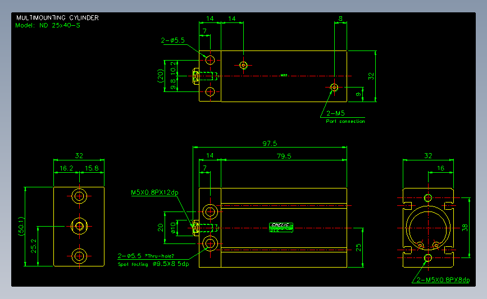The height and width of the screenshot is (299, 487).
Task: Click the 8 dimension at top right
Action: pyautogui.click(x=340, y=19)
